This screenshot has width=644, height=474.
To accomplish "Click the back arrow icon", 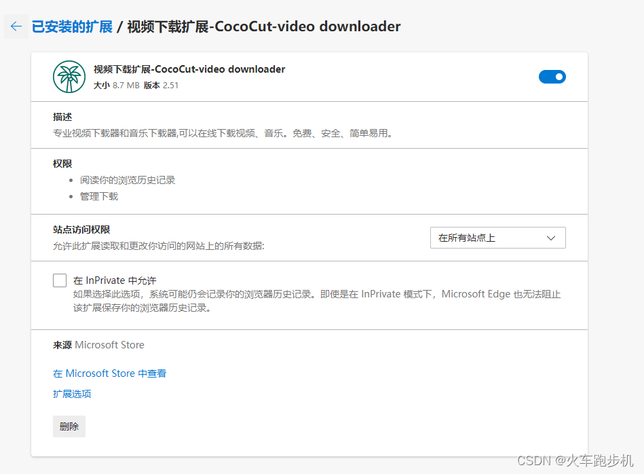I will point(16,26).
